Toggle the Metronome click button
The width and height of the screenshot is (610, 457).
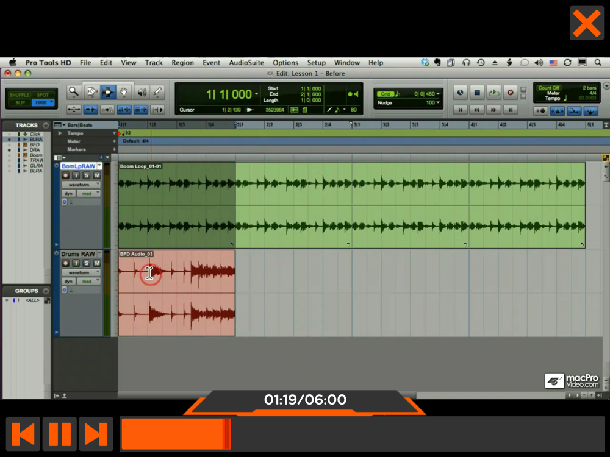point(558,111)
